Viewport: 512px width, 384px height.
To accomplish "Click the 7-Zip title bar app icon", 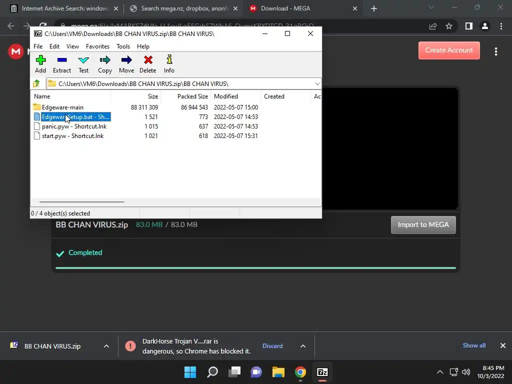I will coord(38,33).
